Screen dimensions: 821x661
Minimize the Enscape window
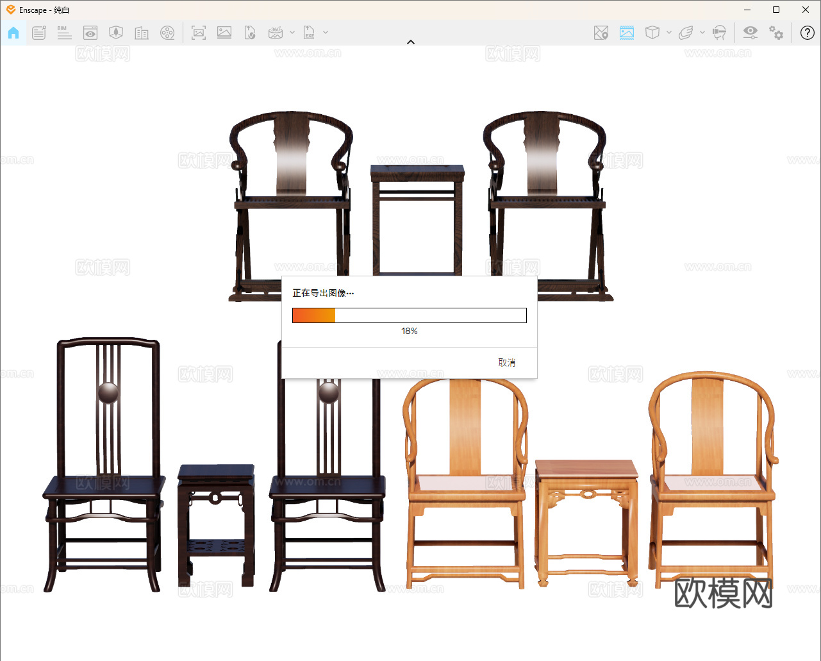tap(748, 10)
